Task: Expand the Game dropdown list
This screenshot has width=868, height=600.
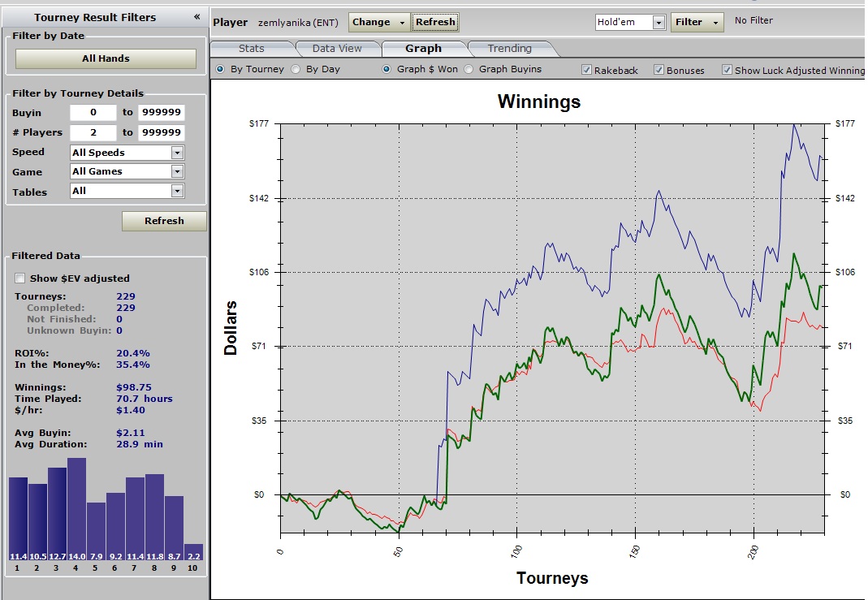Action: pos(177,171)
